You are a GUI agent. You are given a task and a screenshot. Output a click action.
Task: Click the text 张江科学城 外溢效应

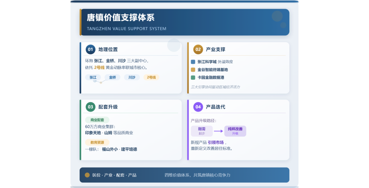pyautogui.click(x=215, y=62)
